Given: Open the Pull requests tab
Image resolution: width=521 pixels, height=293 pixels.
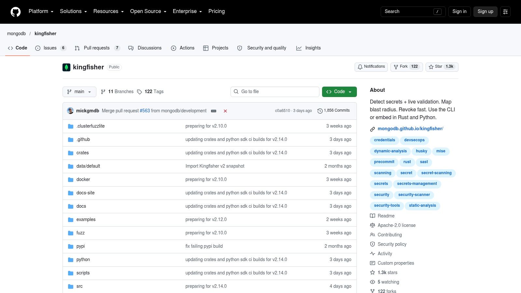Looking at the screenshot, I should point(97,48).
